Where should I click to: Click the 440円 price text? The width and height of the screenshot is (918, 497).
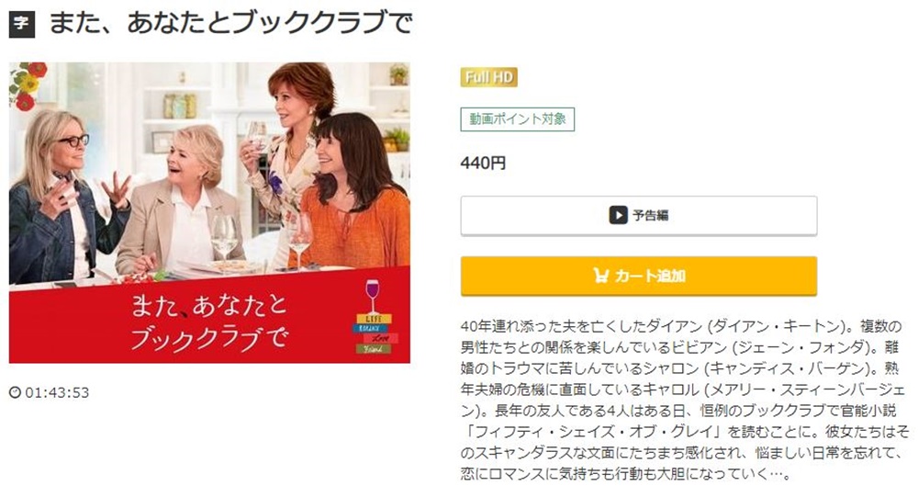click(x=483, y=163)
